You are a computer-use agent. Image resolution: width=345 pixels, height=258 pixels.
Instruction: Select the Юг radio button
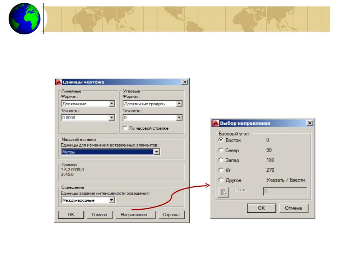click(221, 170)
